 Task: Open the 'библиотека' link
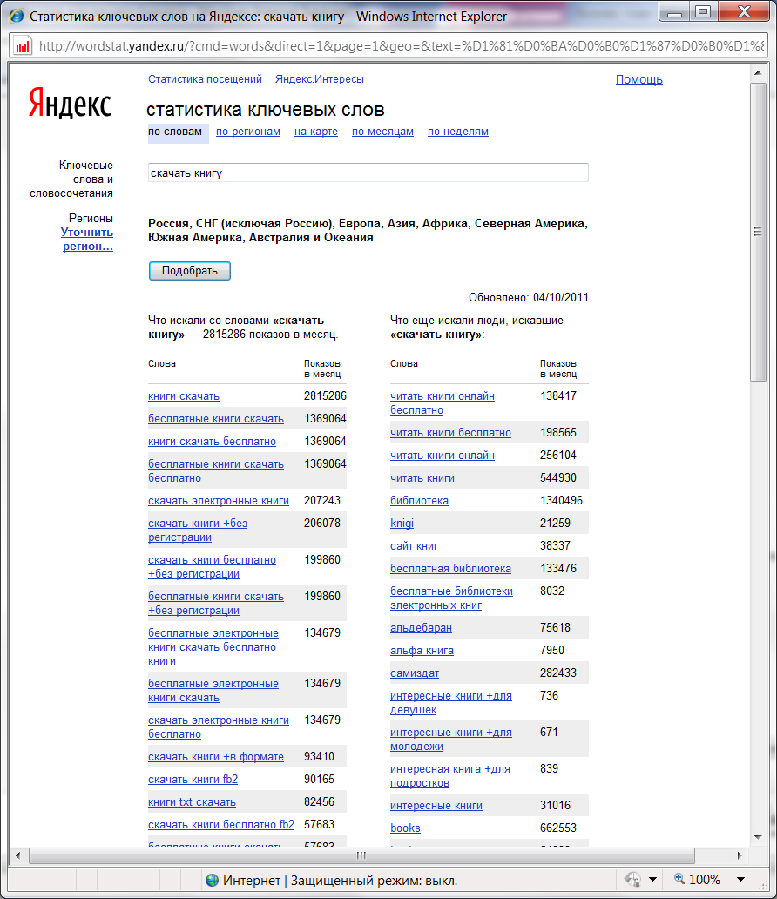point(419,501)
